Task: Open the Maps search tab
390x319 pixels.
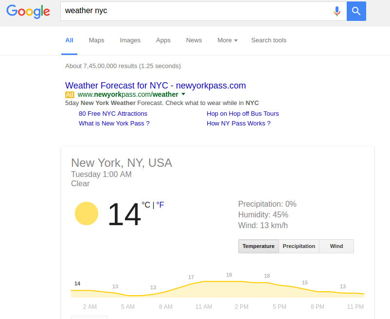Action: pyautogui.click(x=96, y=40)
